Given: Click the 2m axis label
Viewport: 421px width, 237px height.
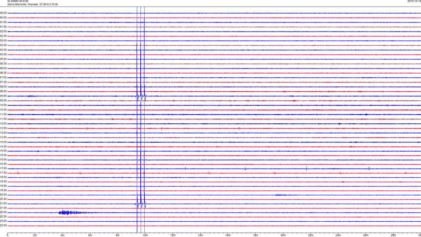Looking at the screenshot, I should (x=35, y=235).
